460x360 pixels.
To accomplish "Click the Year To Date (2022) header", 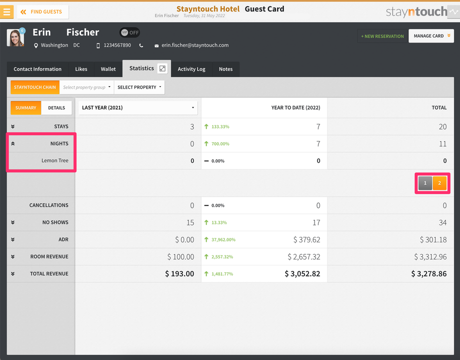I will click(295, 108).
